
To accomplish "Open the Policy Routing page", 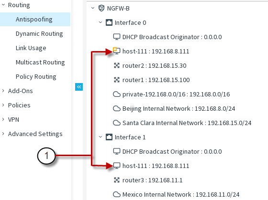I will click(x=36, y=77).
